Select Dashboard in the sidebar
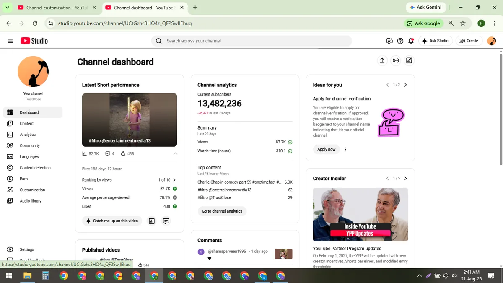 [33, 112]
